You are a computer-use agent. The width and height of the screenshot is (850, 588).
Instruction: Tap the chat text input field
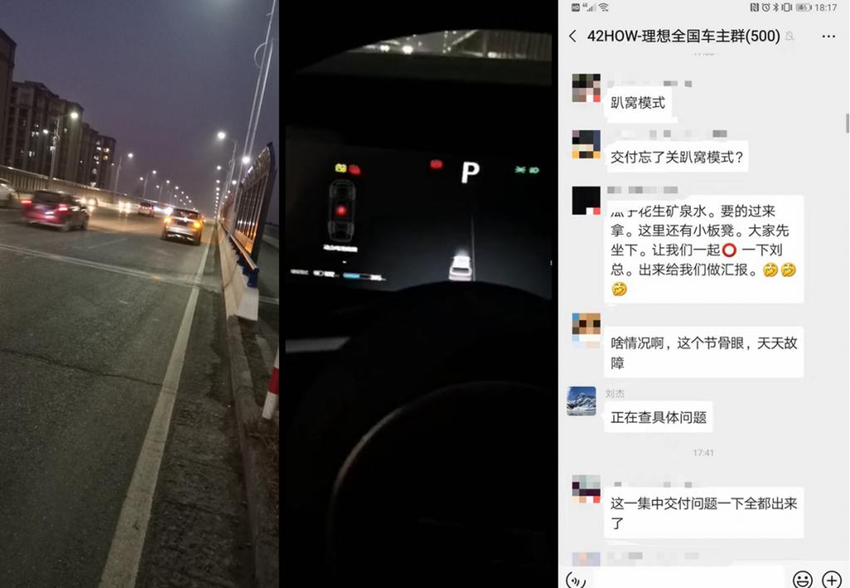tap(688, 580)
